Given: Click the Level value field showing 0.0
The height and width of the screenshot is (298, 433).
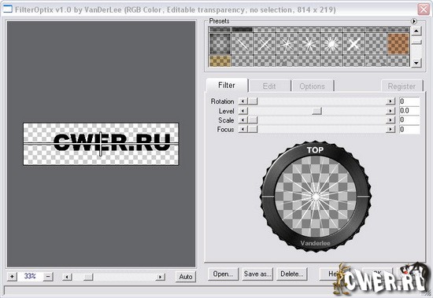Looking at the screenshot, I should [x=409, y=111].
